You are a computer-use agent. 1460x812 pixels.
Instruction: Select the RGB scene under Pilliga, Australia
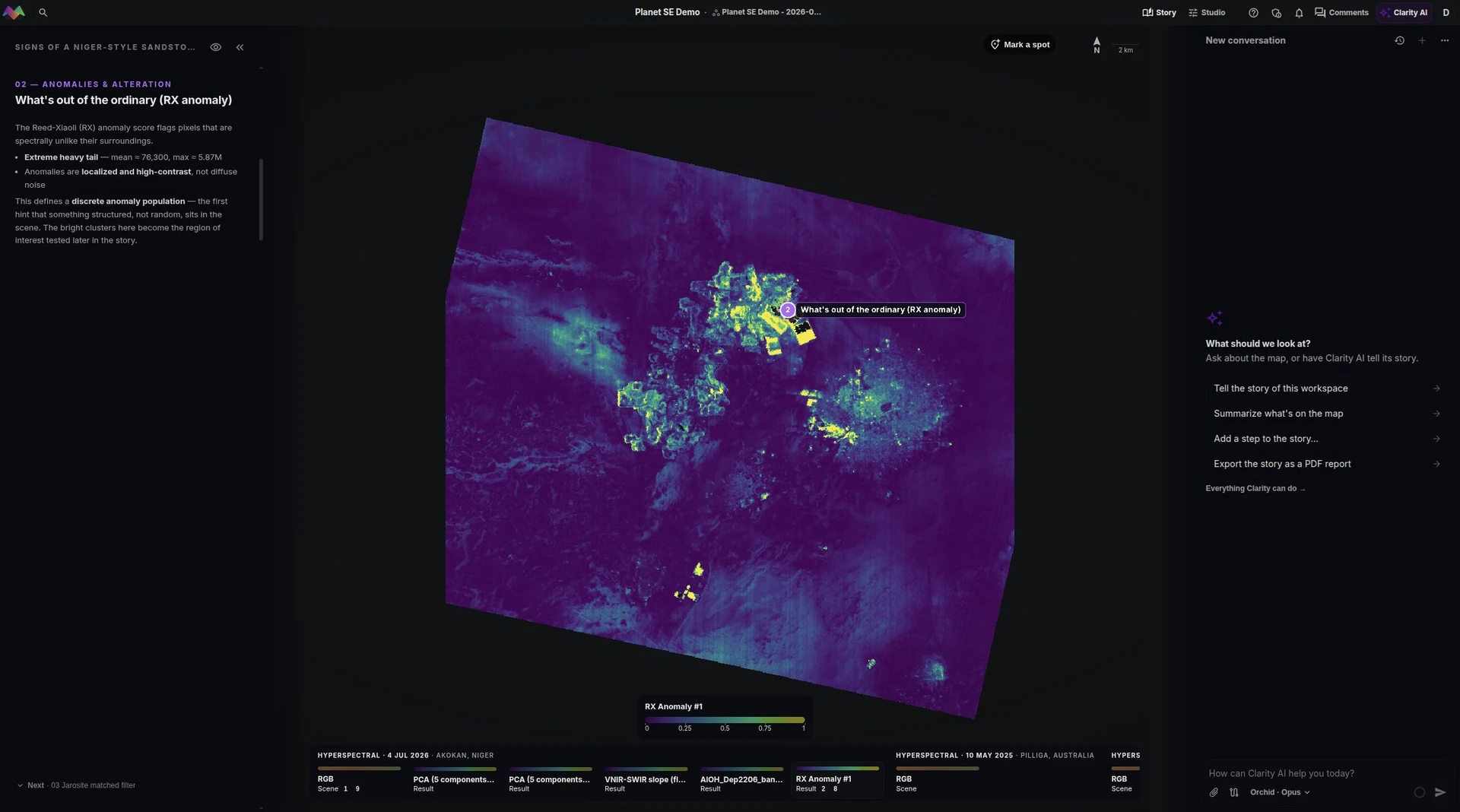937,781
